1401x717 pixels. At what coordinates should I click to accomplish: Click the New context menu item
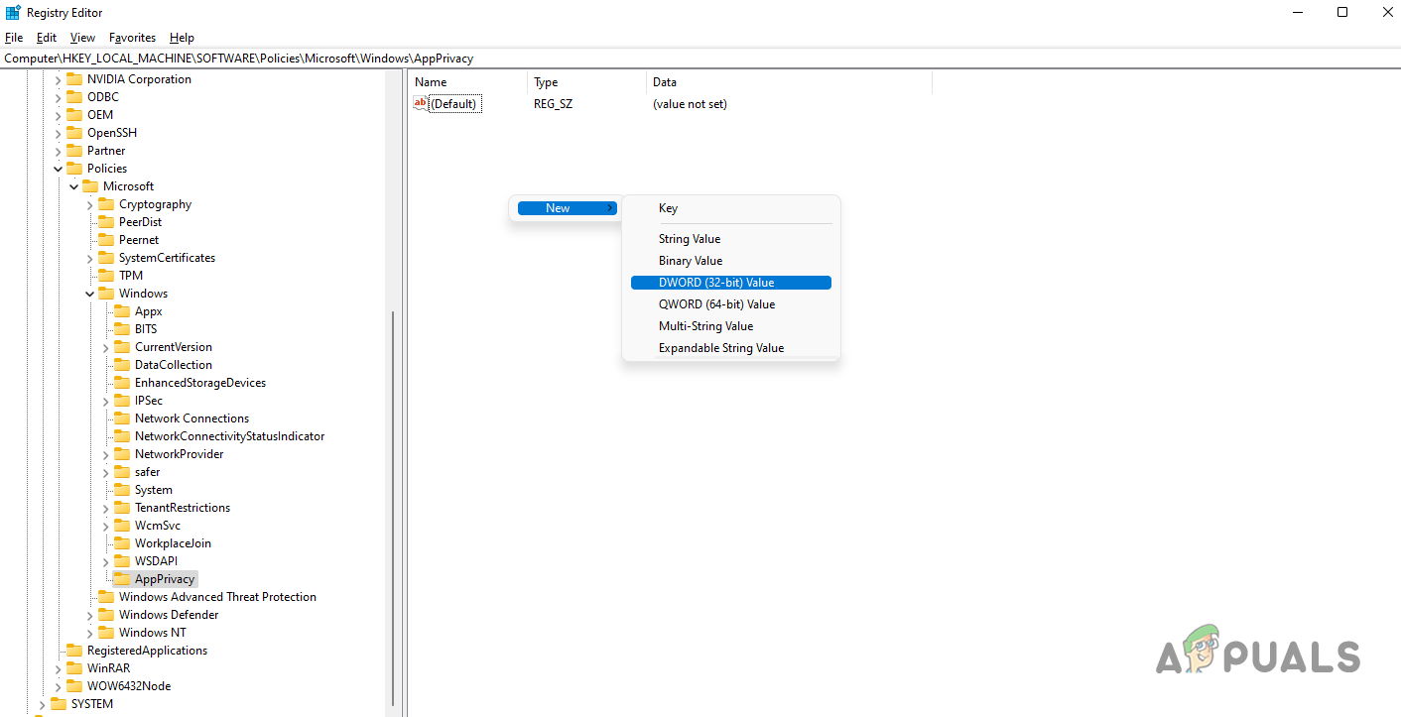(568, 208)
